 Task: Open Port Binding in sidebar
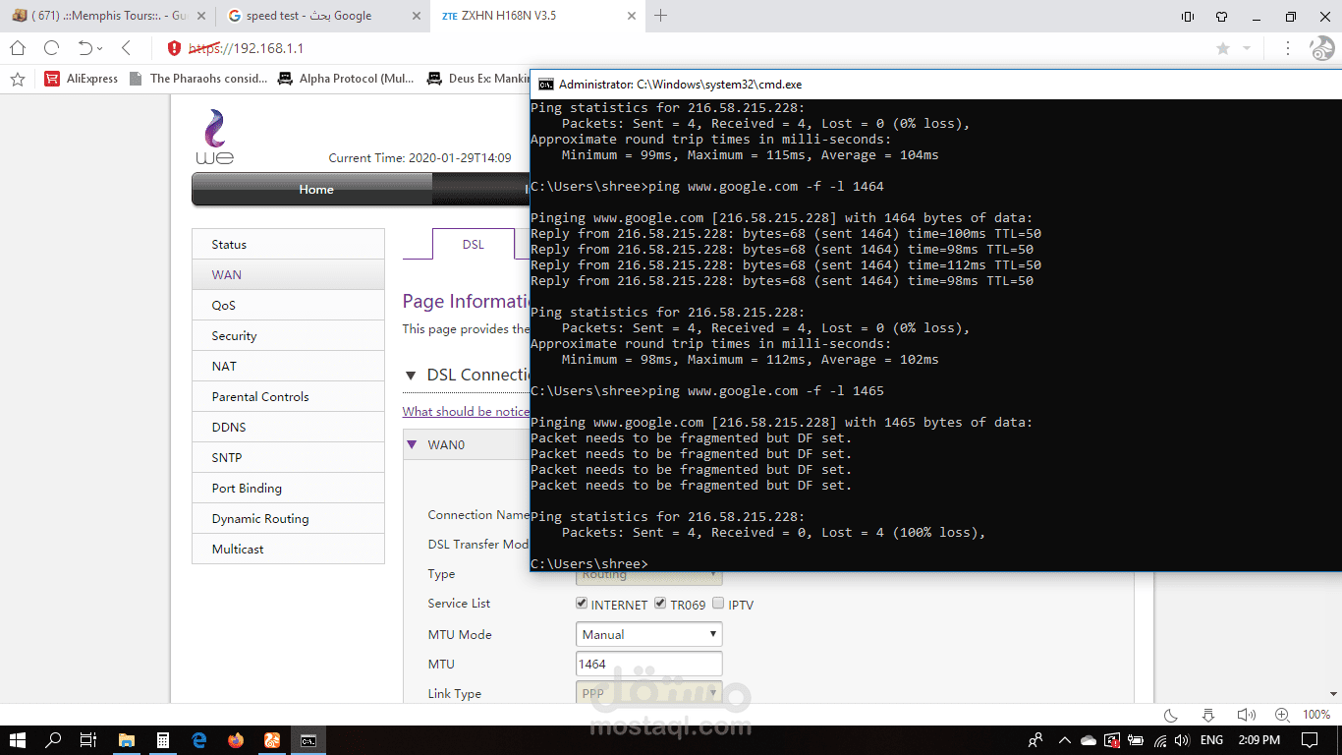point(288,489)
